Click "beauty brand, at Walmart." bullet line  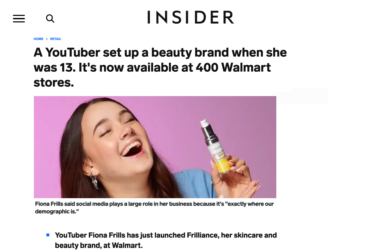[x=99, y=245]
